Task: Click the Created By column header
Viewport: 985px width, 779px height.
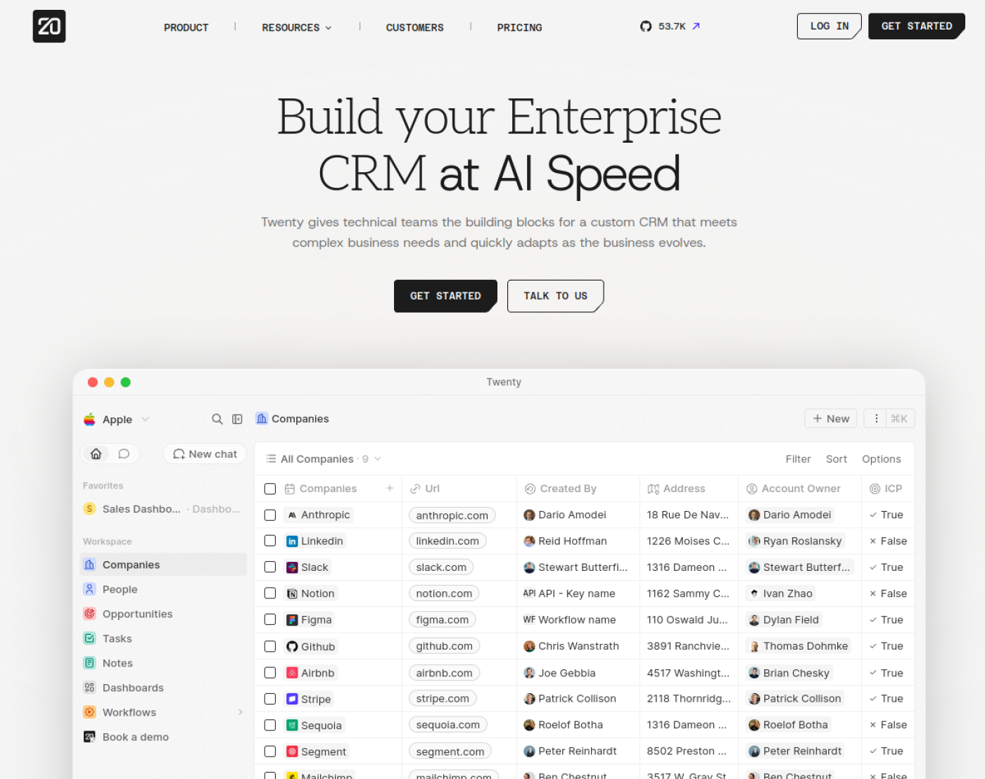Action: [578, 489]
